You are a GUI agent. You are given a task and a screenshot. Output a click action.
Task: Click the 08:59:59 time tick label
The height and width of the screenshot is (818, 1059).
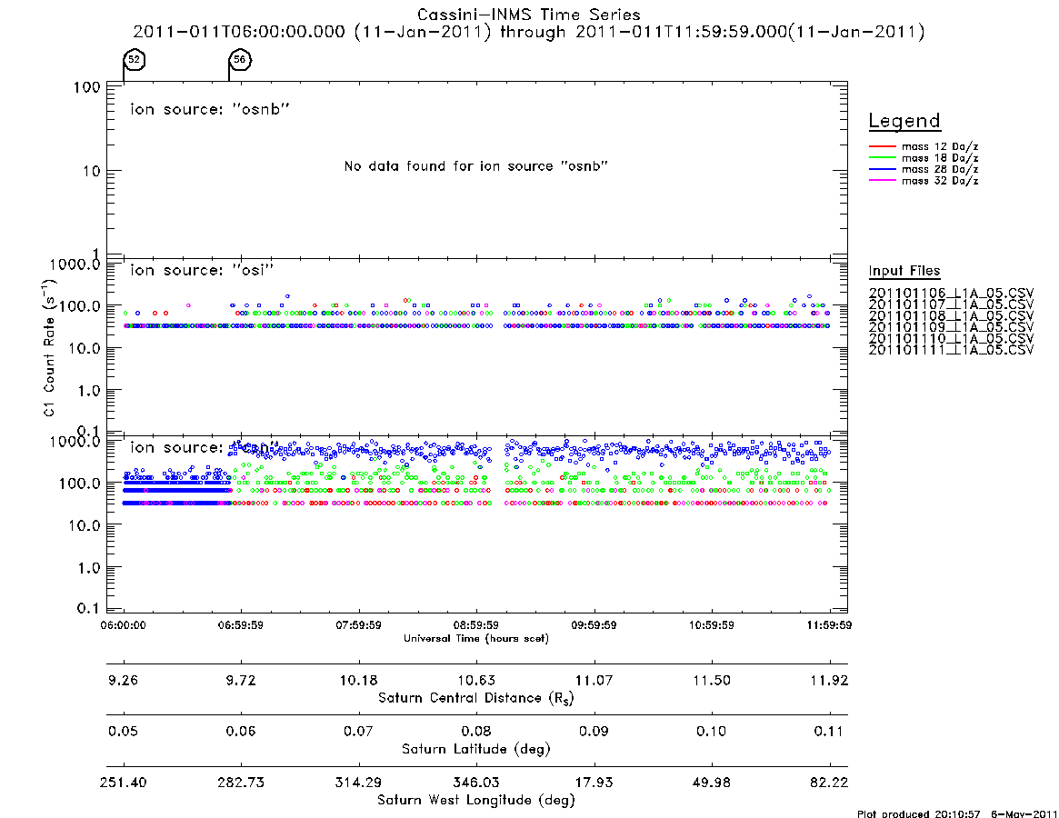click(x=476, y=625)
